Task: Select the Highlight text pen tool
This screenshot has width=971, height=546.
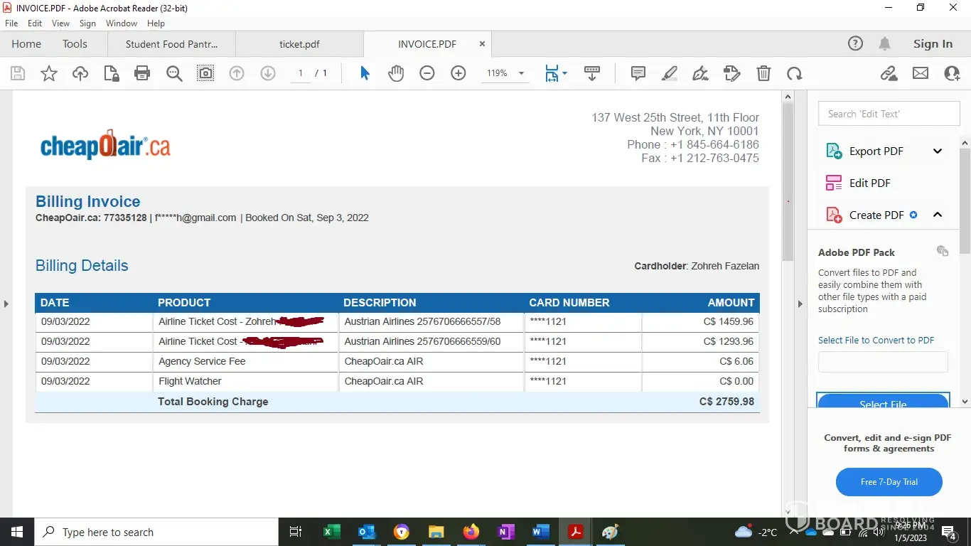Action: pos(670,73)
